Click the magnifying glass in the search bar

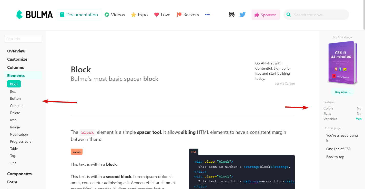point(289,15)
